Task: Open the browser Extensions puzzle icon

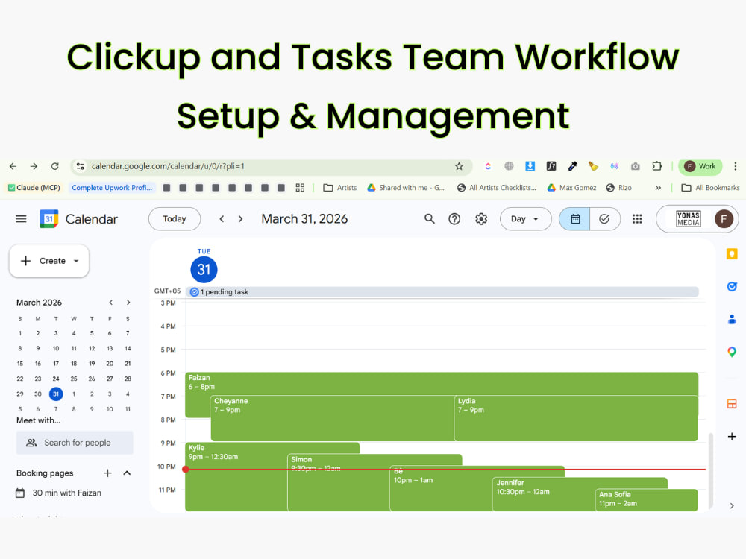Action: pos(656,166)
